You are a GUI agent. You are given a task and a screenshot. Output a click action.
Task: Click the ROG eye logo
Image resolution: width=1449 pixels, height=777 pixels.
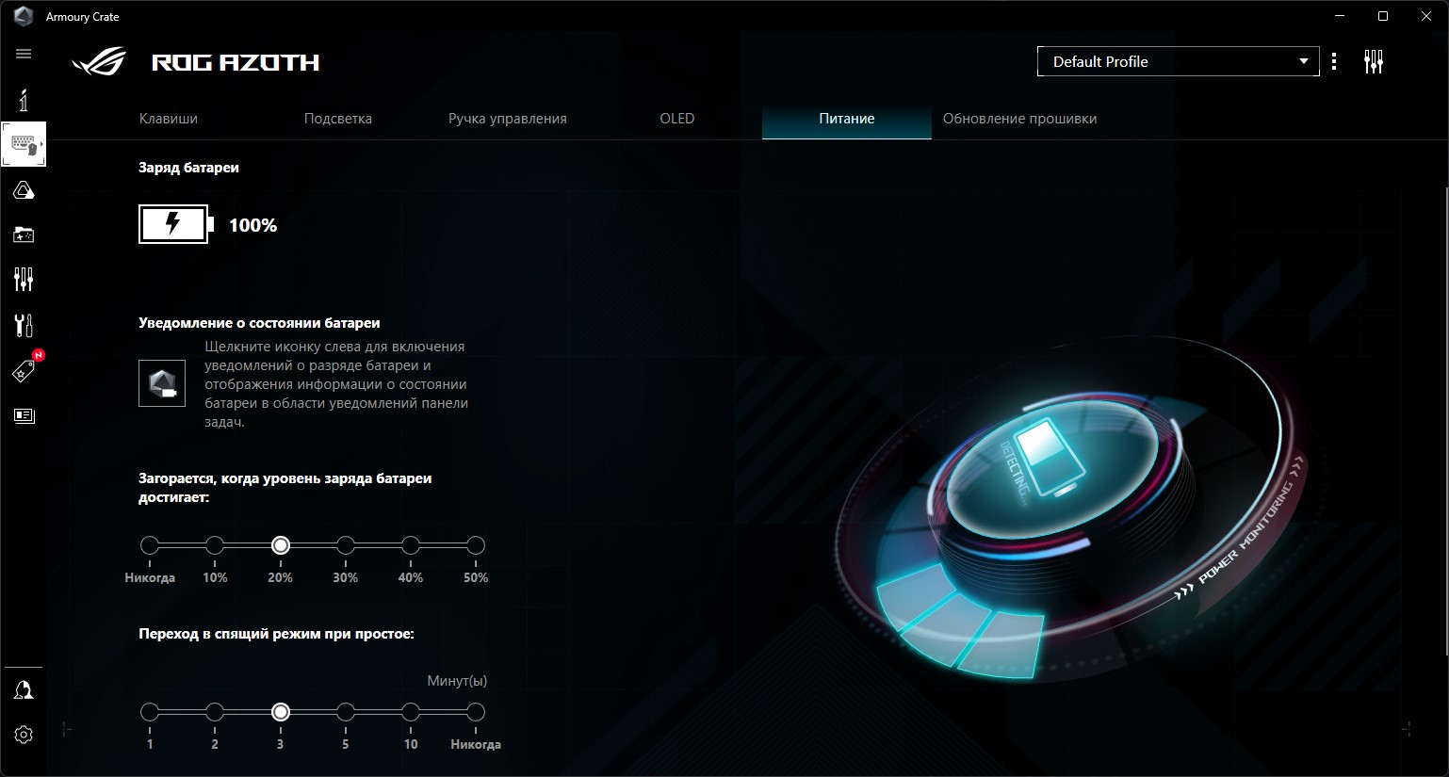[x=99, y=62]
